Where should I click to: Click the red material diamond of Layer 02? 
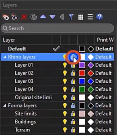91,73
